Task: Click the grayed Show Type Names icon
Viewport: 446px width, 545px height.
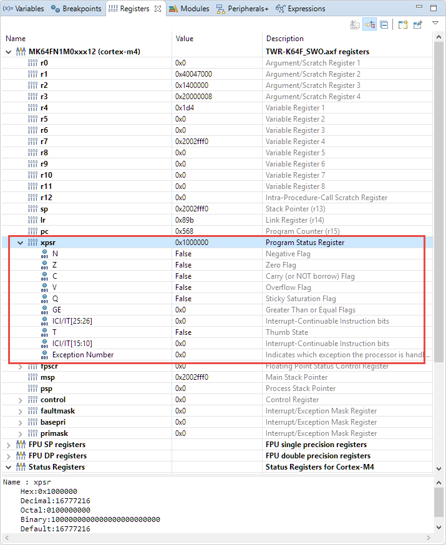Action: [354, 25]
